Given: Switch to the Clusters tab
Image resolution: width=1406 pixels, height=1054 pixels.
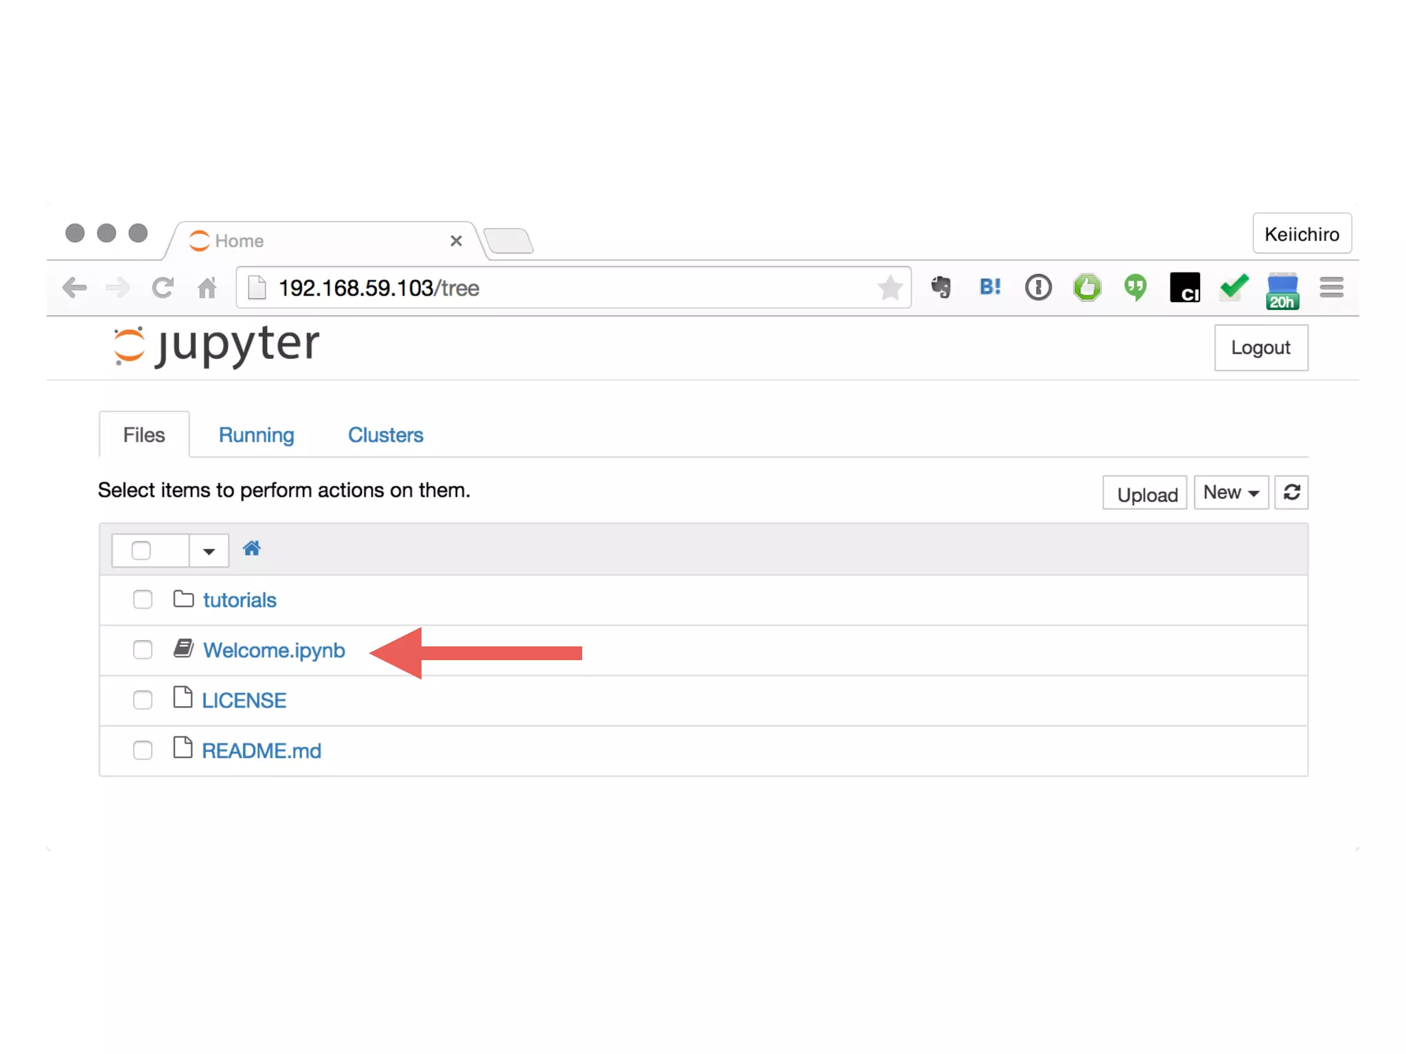Looking at the screenshot, I should tap(385, 435).
